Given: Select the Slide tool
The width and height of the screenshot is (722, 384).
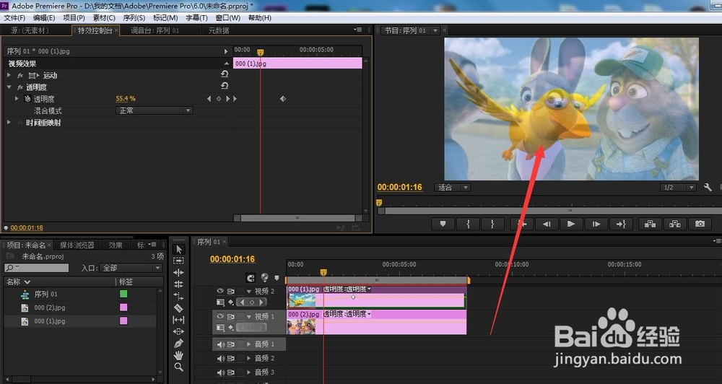Looking at the screenshot, I should [178, 331].
